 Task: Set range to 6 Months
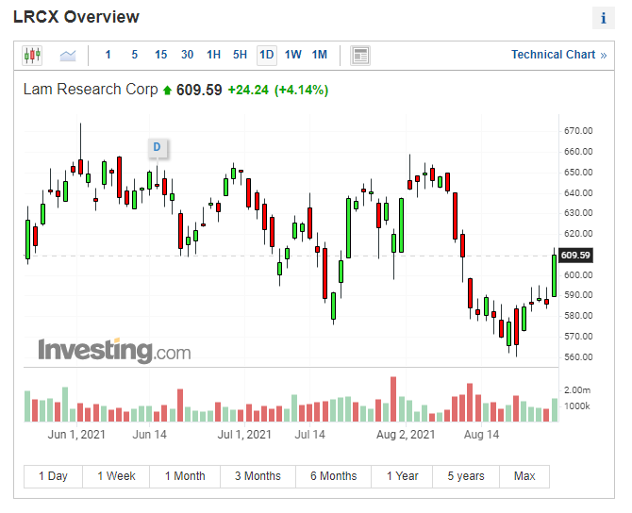pyautogui.click(x=333, y=476)
